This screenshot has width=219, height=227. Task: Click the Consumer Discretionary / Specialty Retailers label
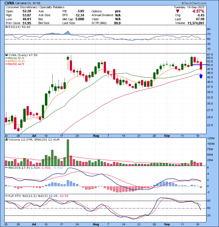tap(35, 7)
